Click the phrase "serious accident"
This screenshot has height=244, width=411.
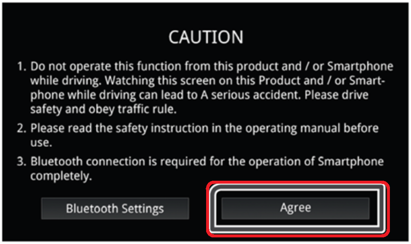255,95
